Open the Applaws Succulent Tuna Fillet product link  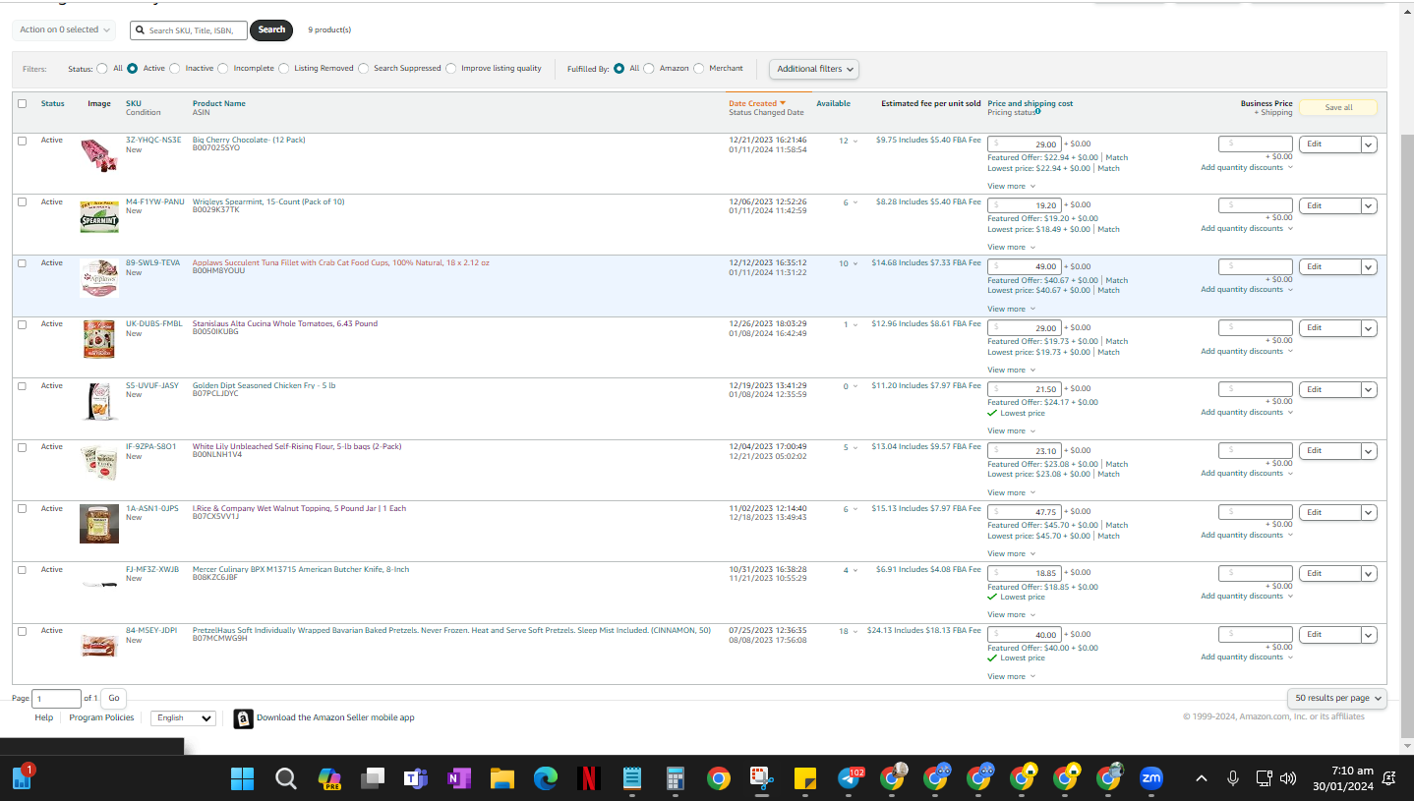pyautogui.click(x=341, y=263)
